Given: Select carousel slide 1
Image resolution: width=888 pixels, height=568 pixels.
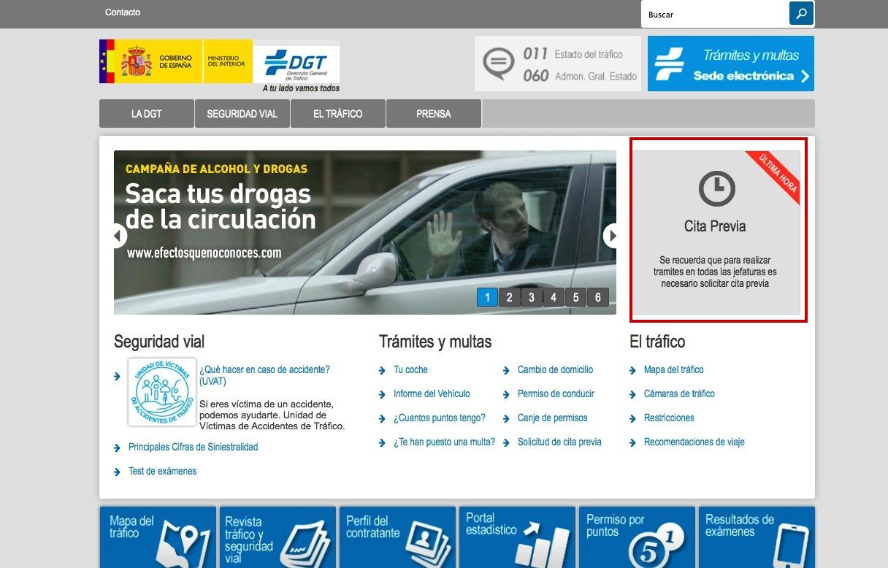Looking at the screenshot, I should click(487, 297).
